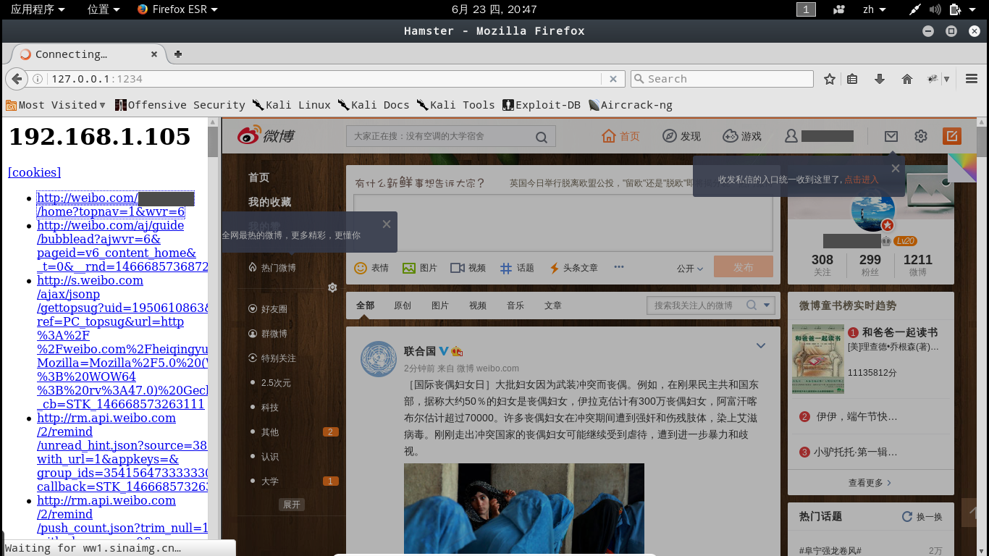Open Offensive Security bookmark
Viewport: 989px width, 556px height.
point(180,105)
